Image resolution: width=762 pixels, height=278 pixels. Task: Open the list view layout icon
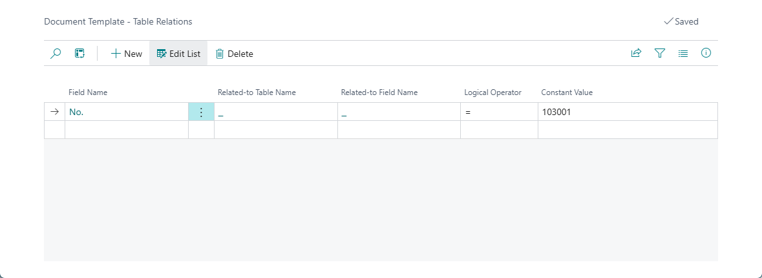click(683, 54)
